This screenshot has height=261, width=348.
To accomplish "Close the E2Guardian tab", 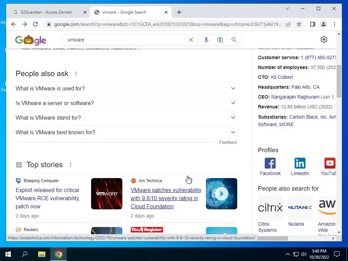I will (85, 13).
